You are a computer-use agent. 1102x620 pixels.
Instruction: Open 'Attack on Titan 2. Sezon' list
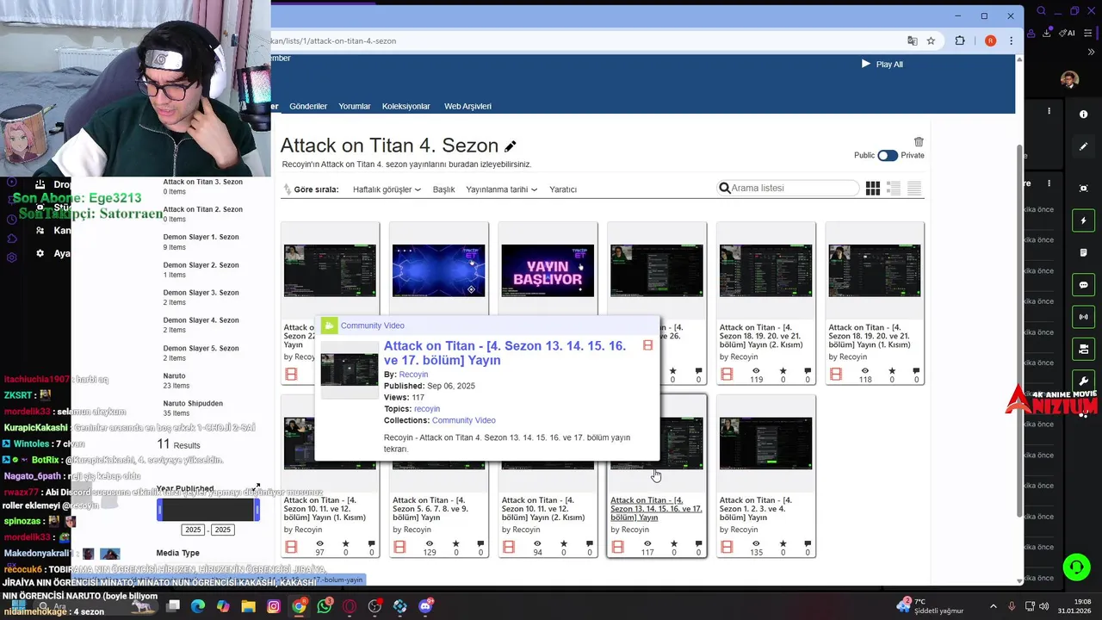[203, 210]
